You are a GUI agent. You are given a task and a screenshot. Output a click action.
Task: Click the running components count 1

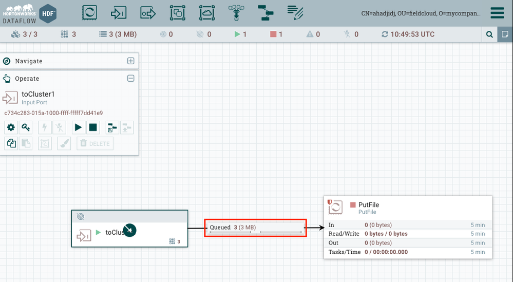240,34
